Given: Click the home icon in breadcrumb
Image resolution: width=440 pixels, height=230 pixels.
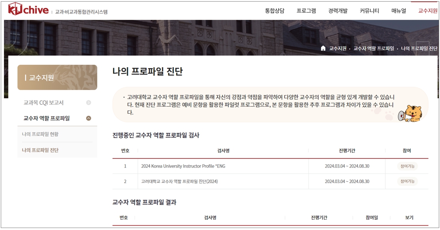Looking at the screenshot, I should click(x=323, y=48).
